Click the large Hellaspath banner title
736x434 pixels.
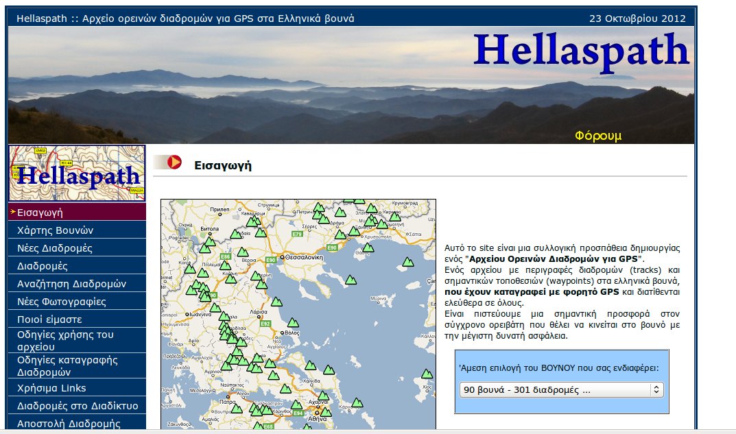[x=581, y=51]
